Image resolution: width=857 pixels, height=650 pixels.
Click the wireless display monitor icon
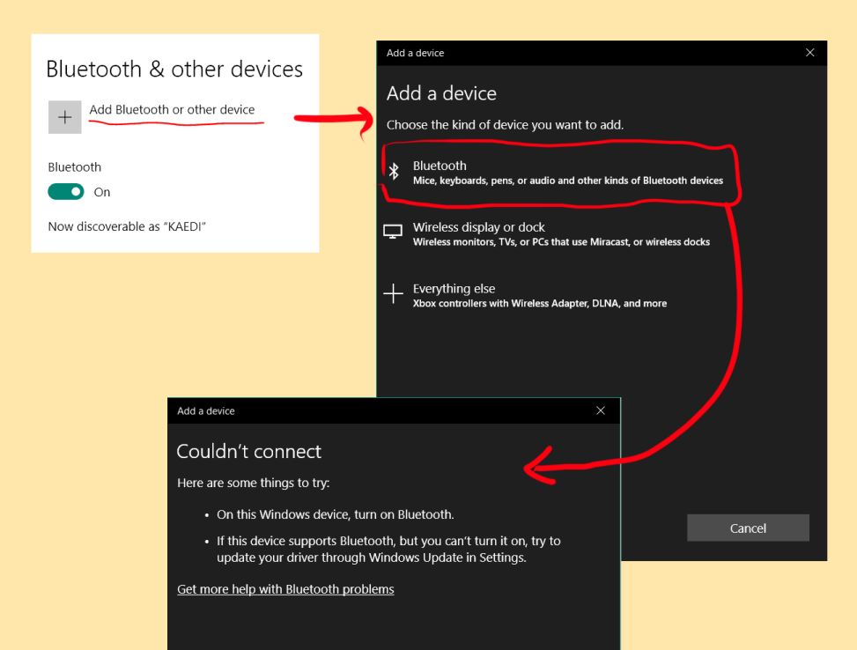[x=394, y=230]
